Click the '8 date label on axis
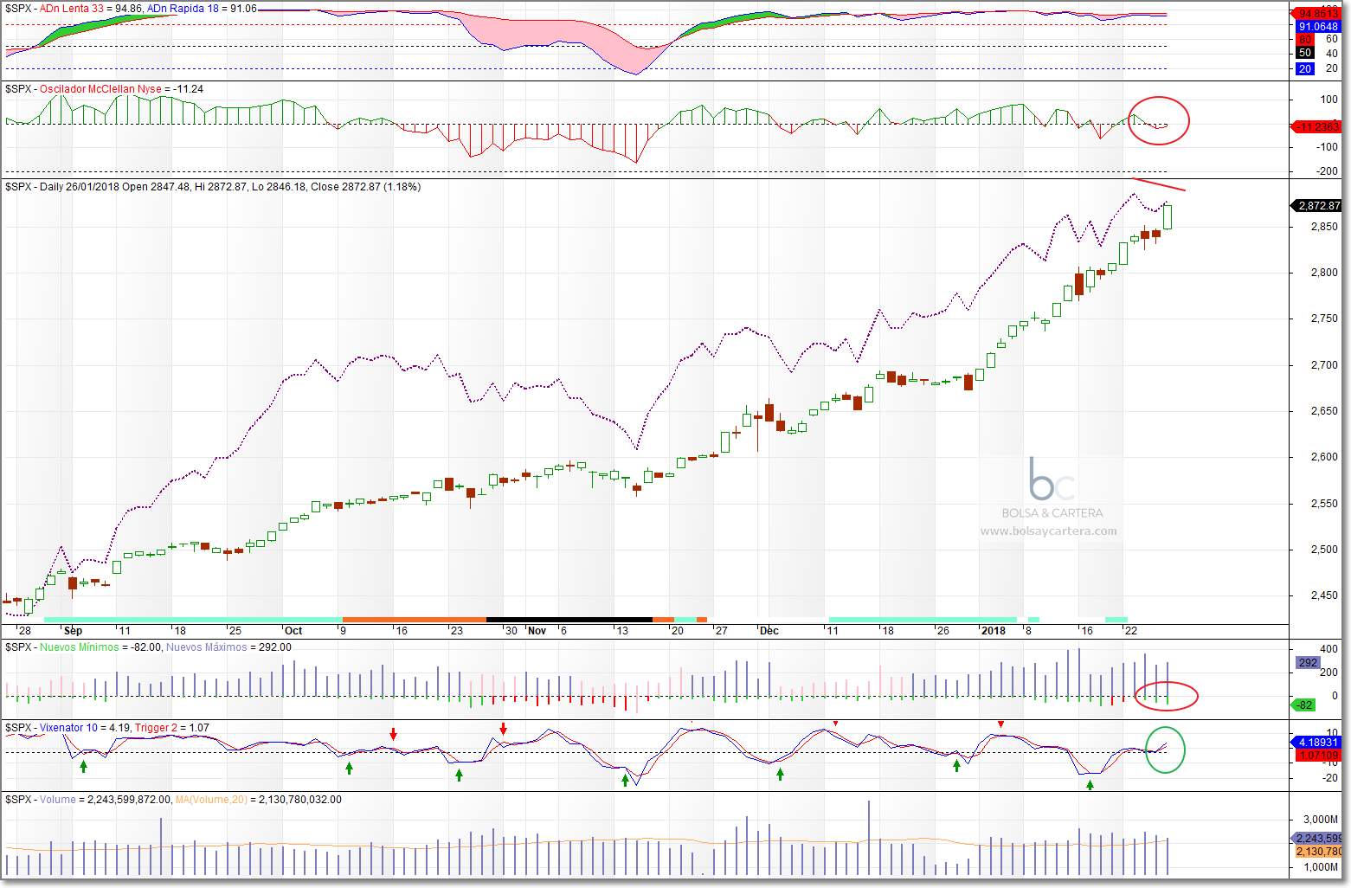 click(1027, 631)
